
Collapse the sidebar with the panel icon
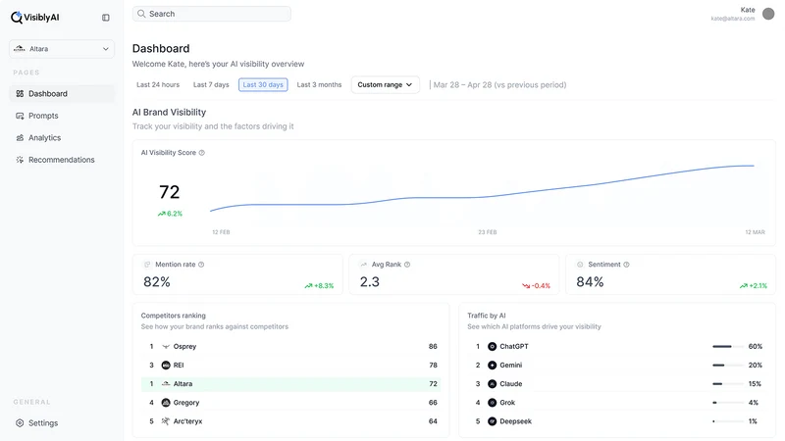106,18
